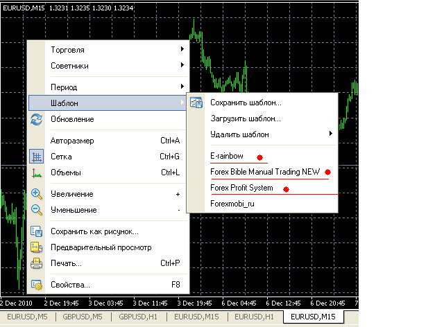Image resolution: width=444 pixels, height=327 pixels.
Task: Toggle Сетка menu entry
Action: (108, 157)
